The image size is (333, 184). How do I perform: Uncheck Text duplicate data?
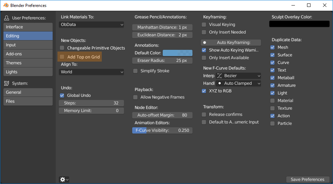tap(272, 70)
